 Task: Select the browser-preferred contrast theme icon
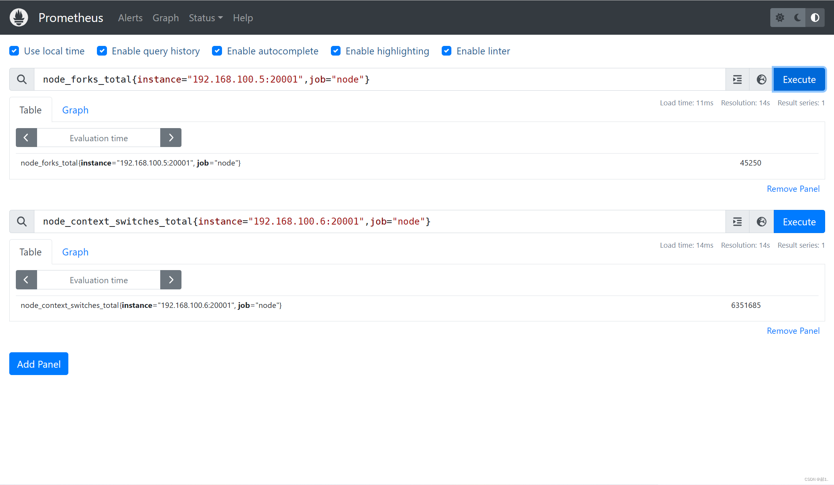coord(815,18)
